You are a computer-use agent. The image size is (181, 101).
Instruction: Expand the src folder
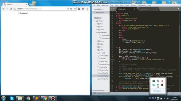(x=96, y=47)
